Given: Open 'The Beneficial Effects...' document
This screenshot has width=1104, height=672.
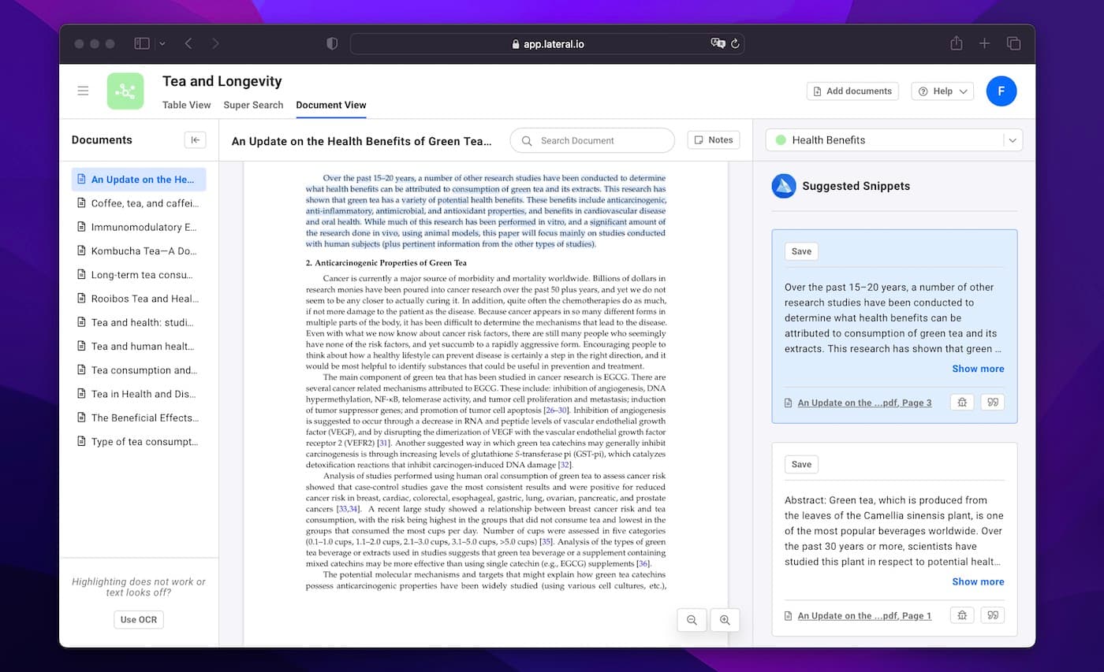Looking at the screenshot, I should point(139,418).
